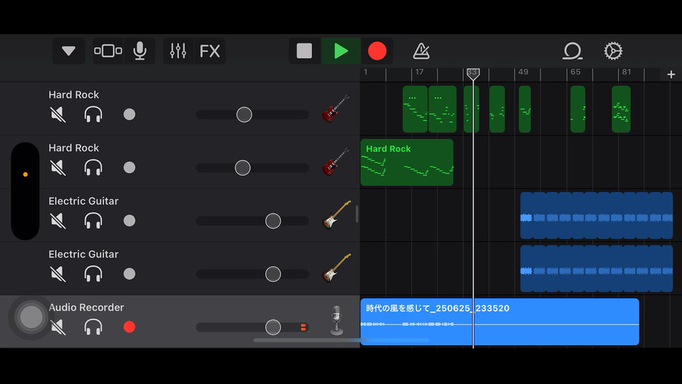This screenshot has height=384, width=682.
Task: Solo the second Electric Guitar track
Action: point(93,274)
